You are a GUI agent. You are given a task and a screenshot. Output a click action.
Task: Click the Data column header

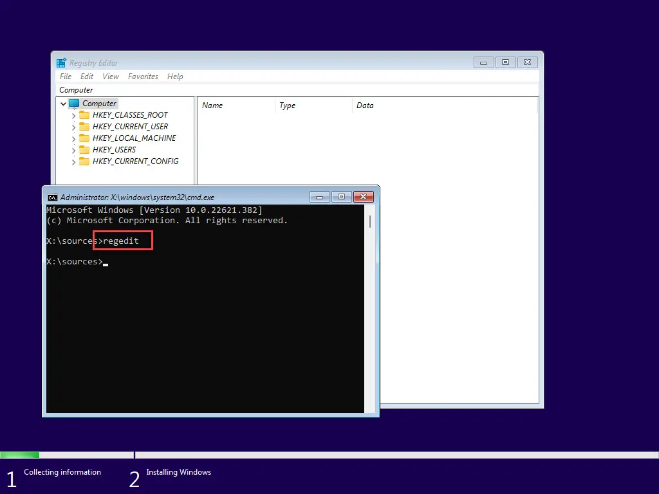445,105
